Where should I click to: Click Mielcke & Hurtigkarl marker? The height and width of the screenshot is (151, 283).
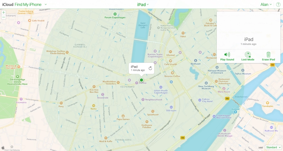(19, 66)
